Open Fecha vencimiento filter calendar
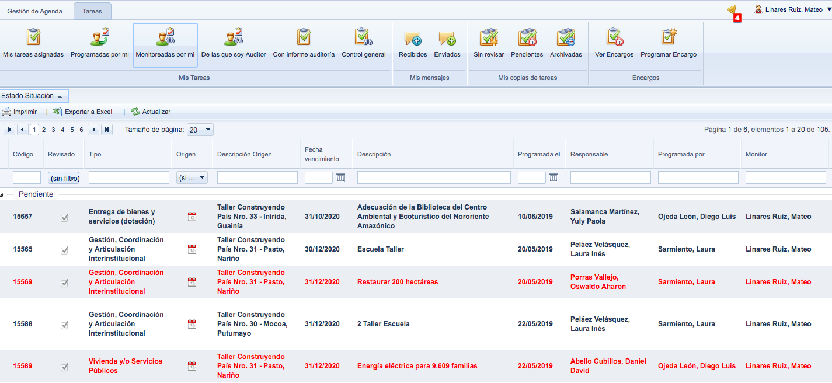Screen dimensions: 832x383 point(340,177)
